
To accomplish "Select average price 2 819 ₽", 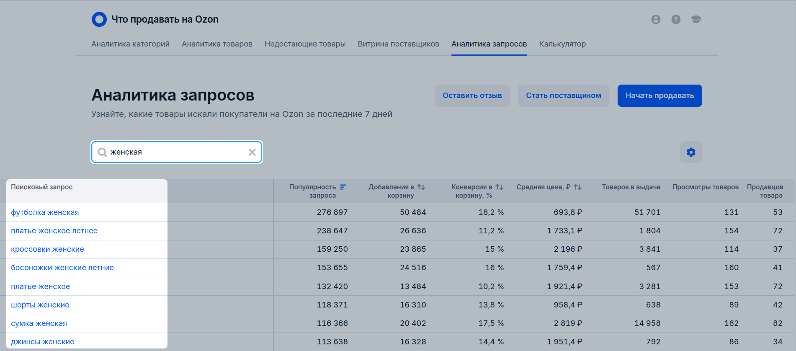I will (568, 323).
